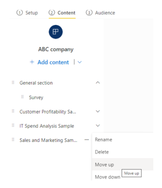Select the Content step tab
The height and width of the screenshot is (188, 162).
tap(62, 13)
